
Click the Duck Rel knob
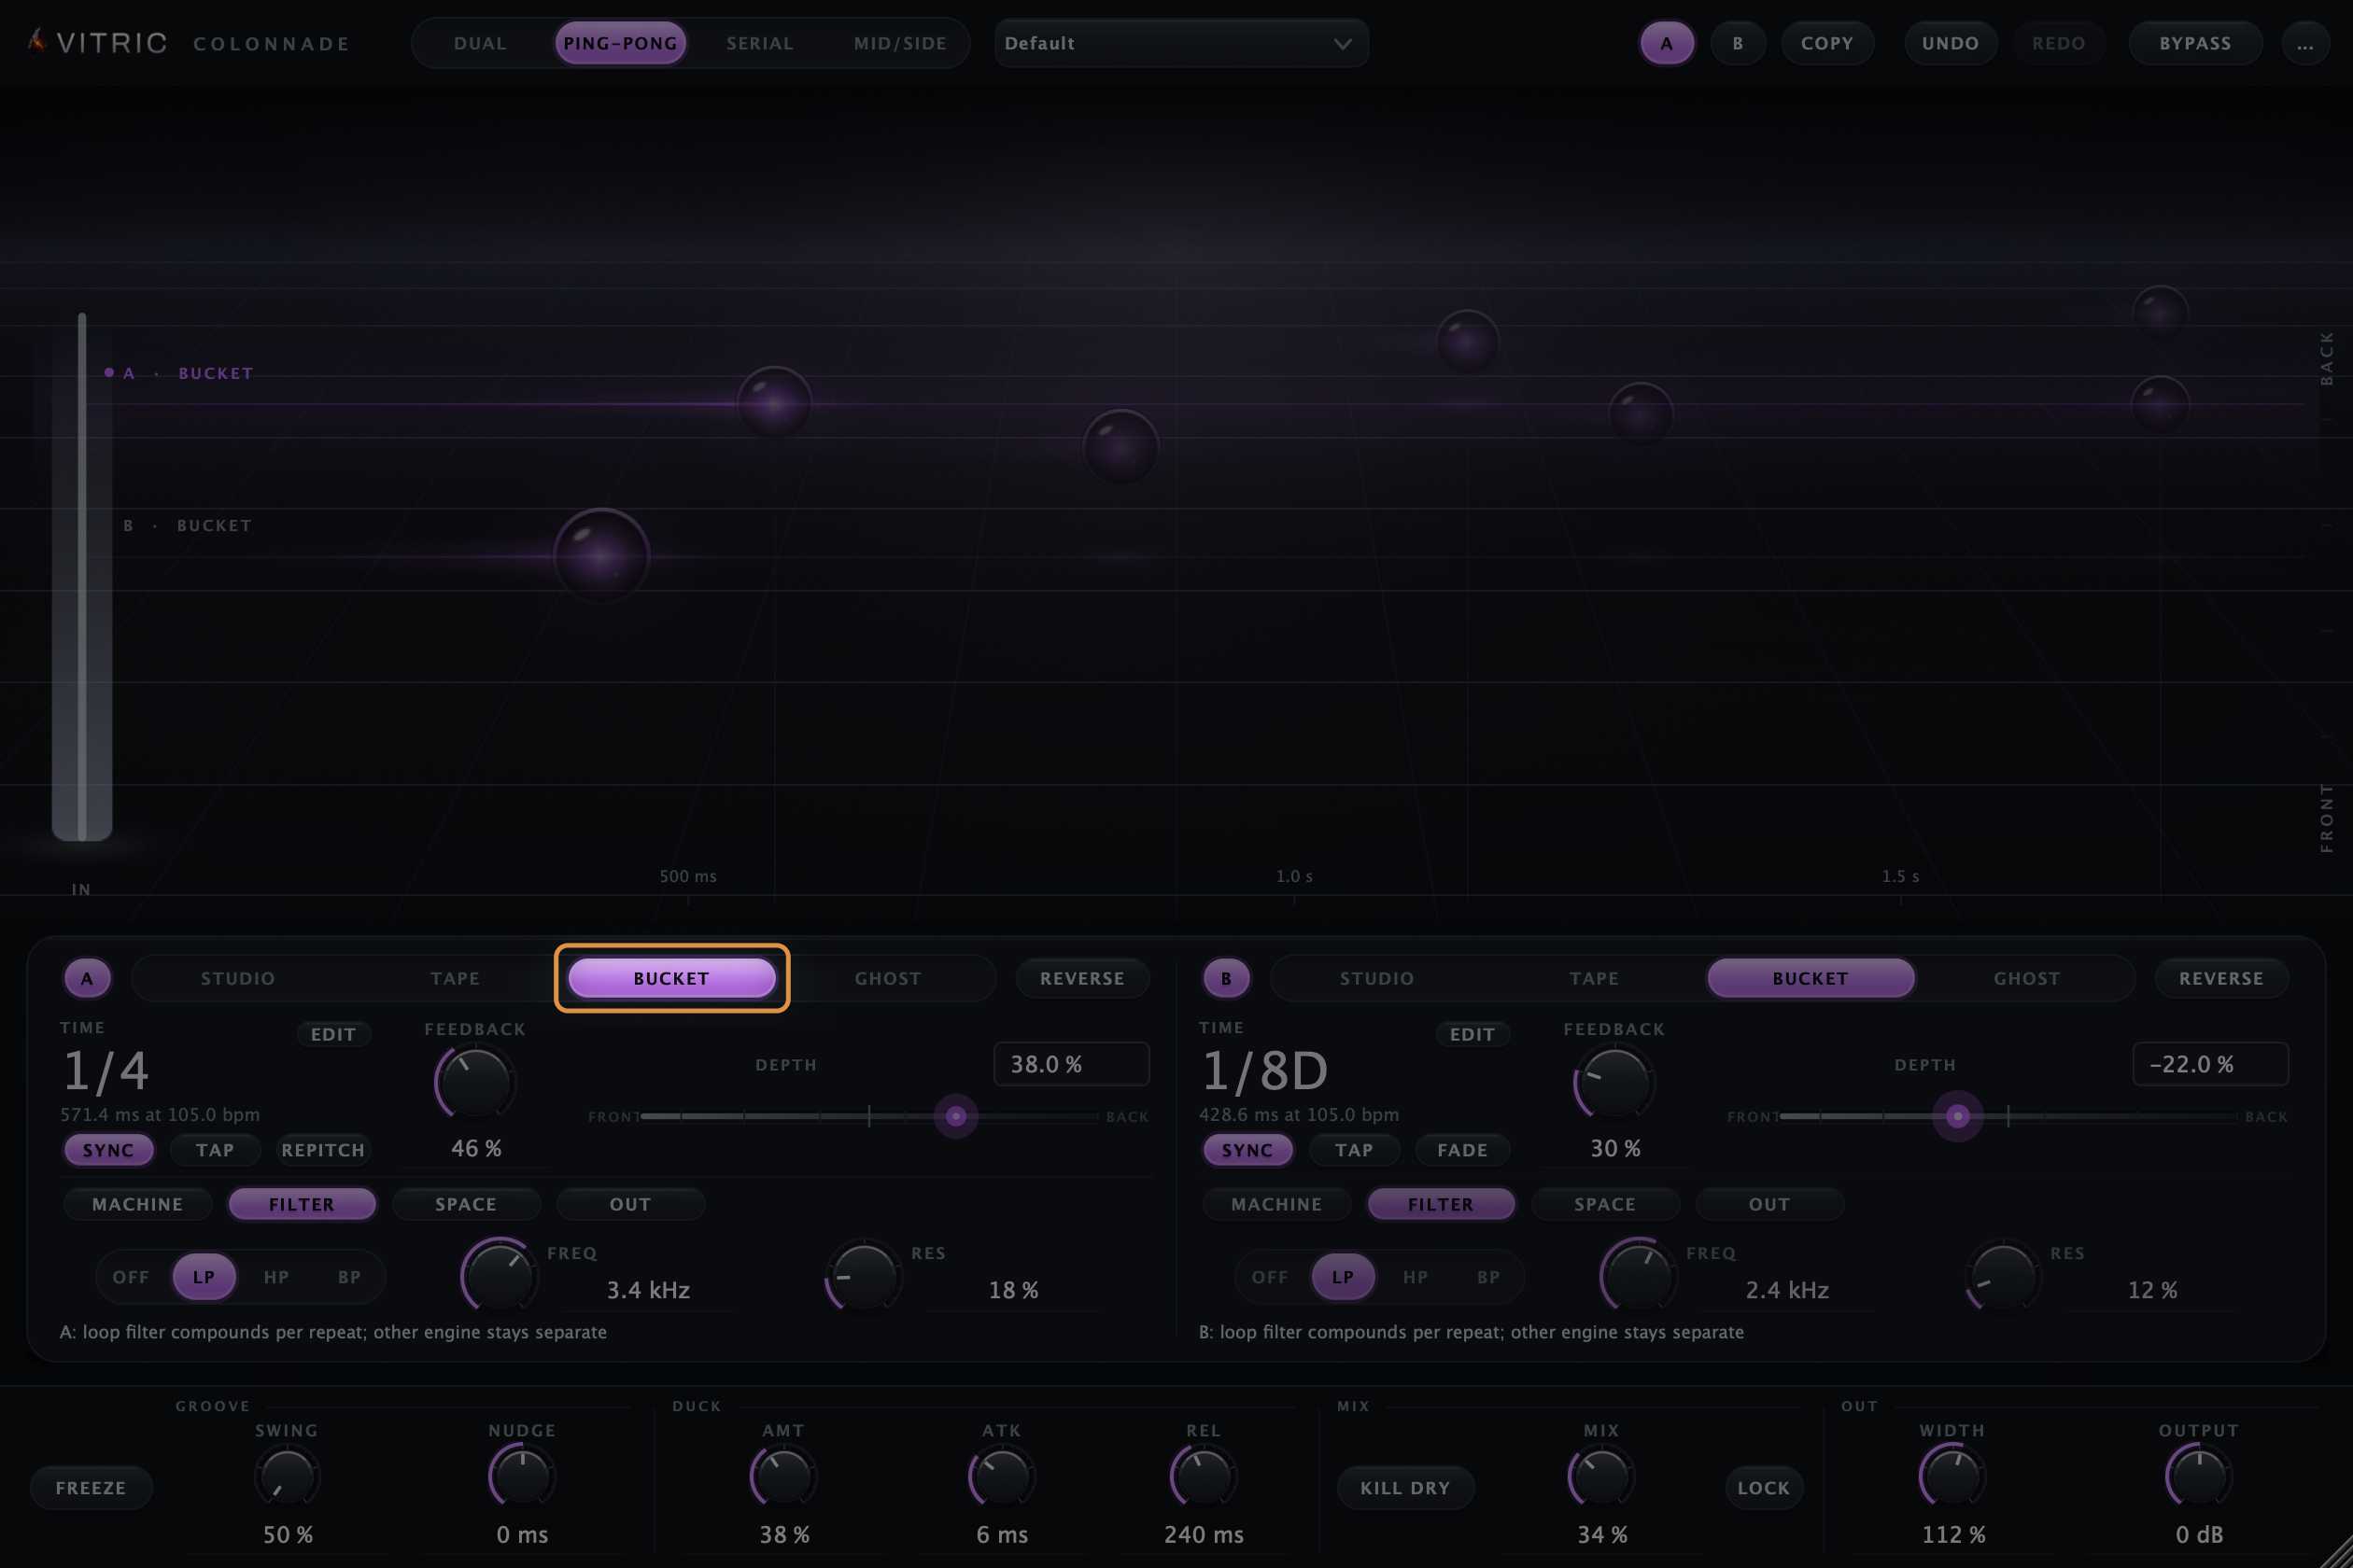pos(1204,1477)
